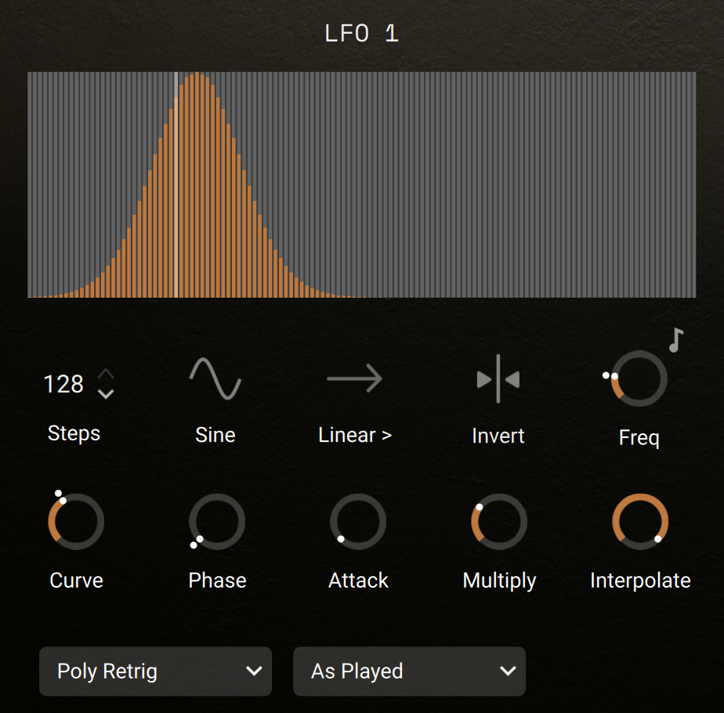Image resolution: width=724 pixels, height=713 pixels.
Task: Click the LFO 1 title
Action: click(x=361, y=33)
